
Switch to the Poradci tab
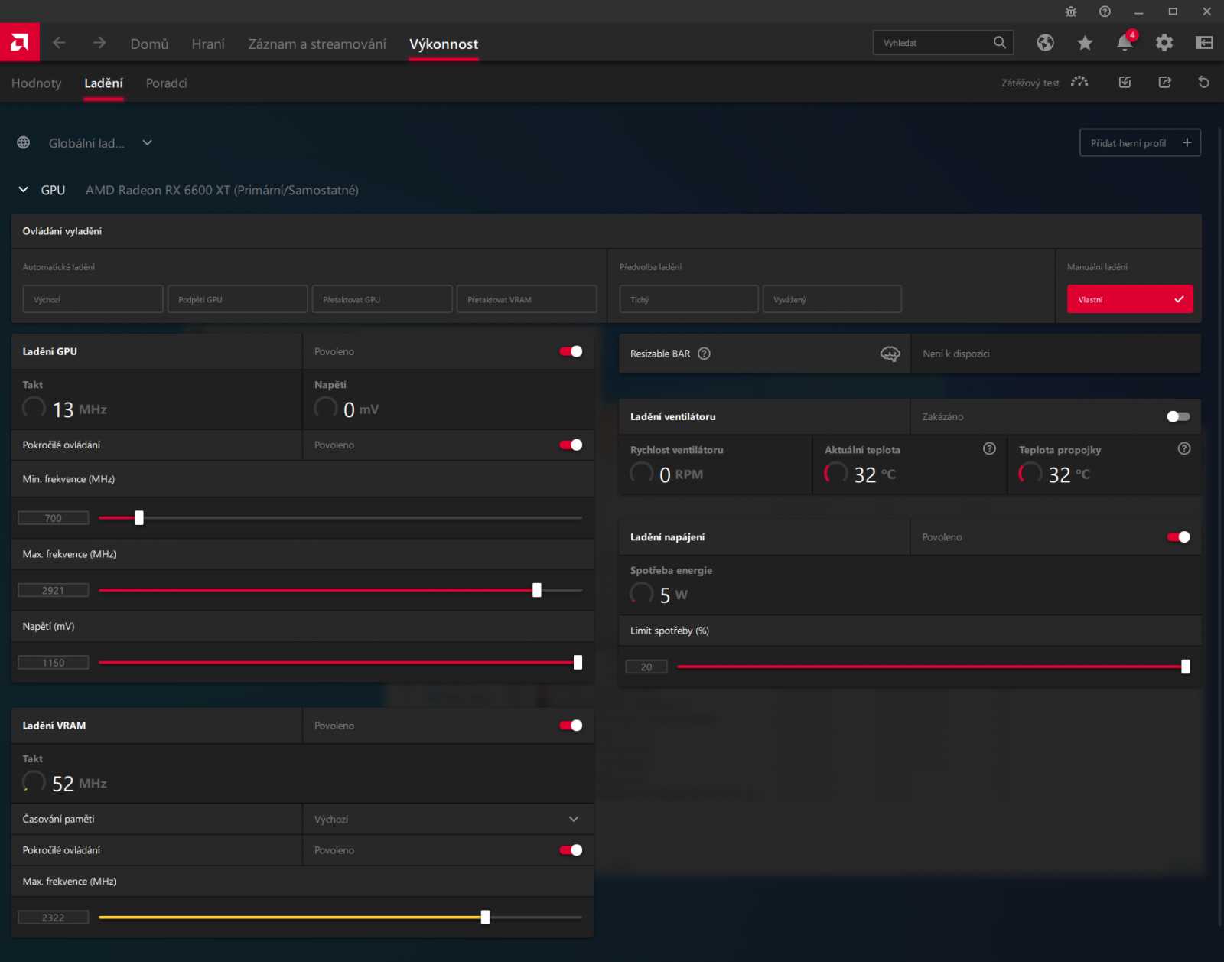tap(166, 83)
